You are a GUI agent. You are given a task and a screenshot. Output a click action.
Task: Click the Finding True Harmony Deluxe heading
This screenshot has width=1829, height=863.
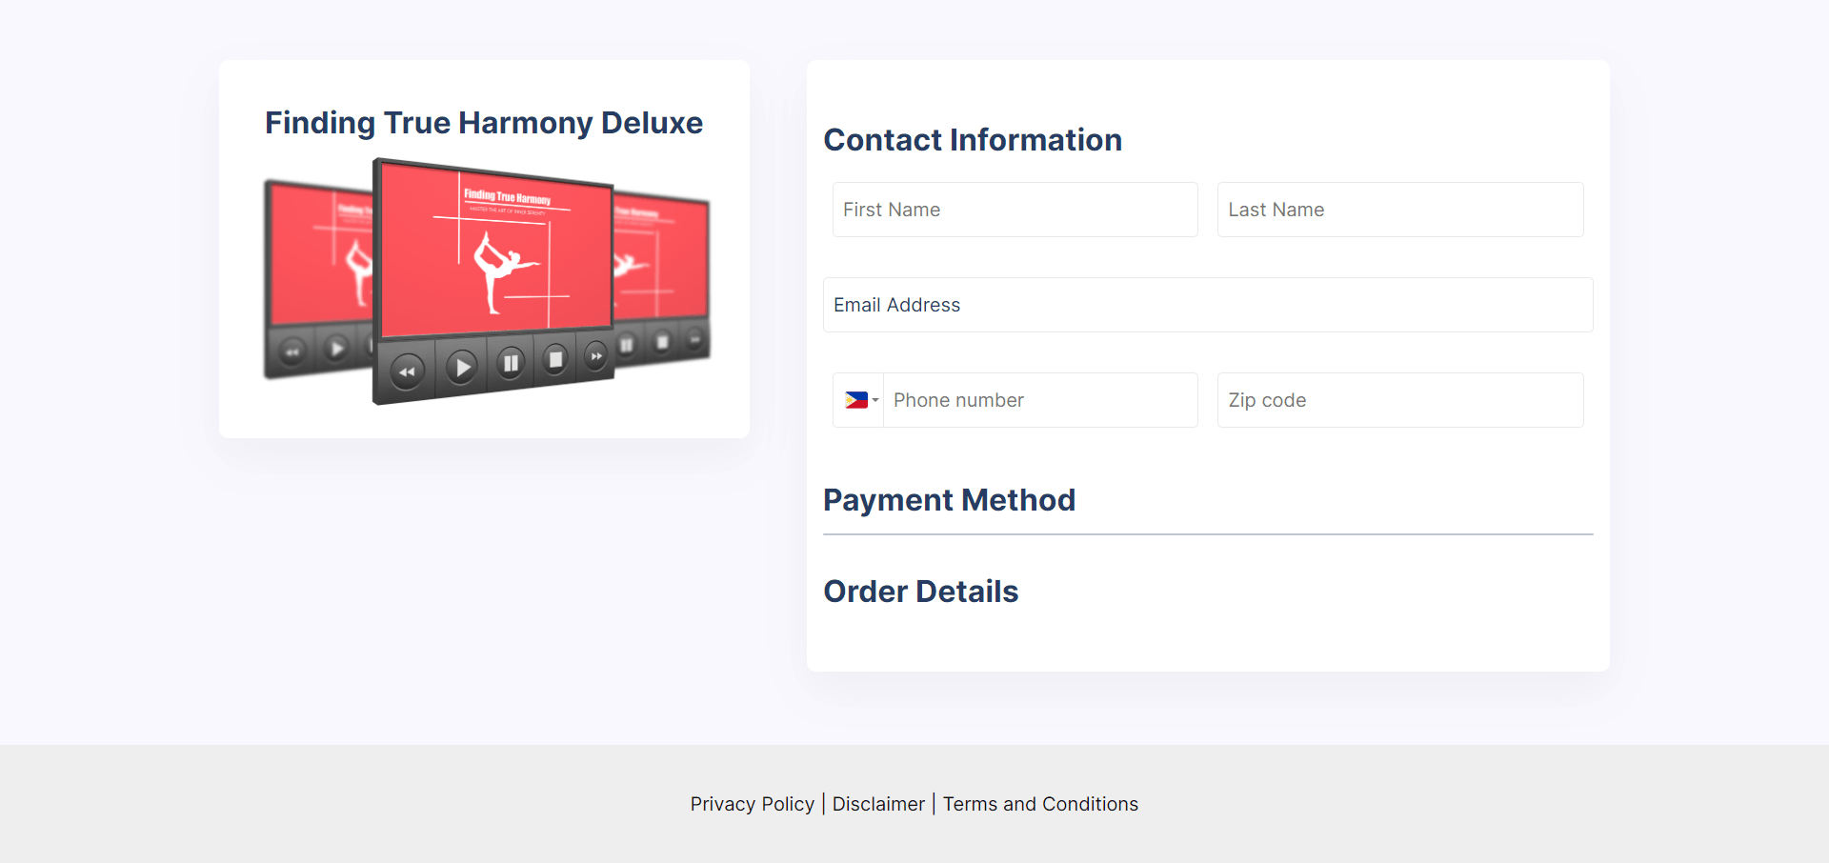point(484,123)
